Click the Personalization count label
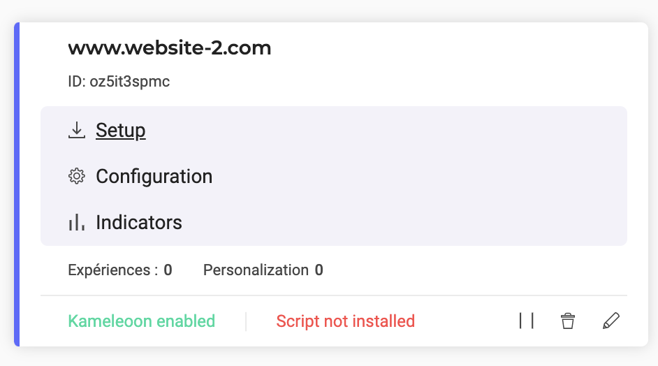Viewport: 658px width, 366px height. click(256, 270)
